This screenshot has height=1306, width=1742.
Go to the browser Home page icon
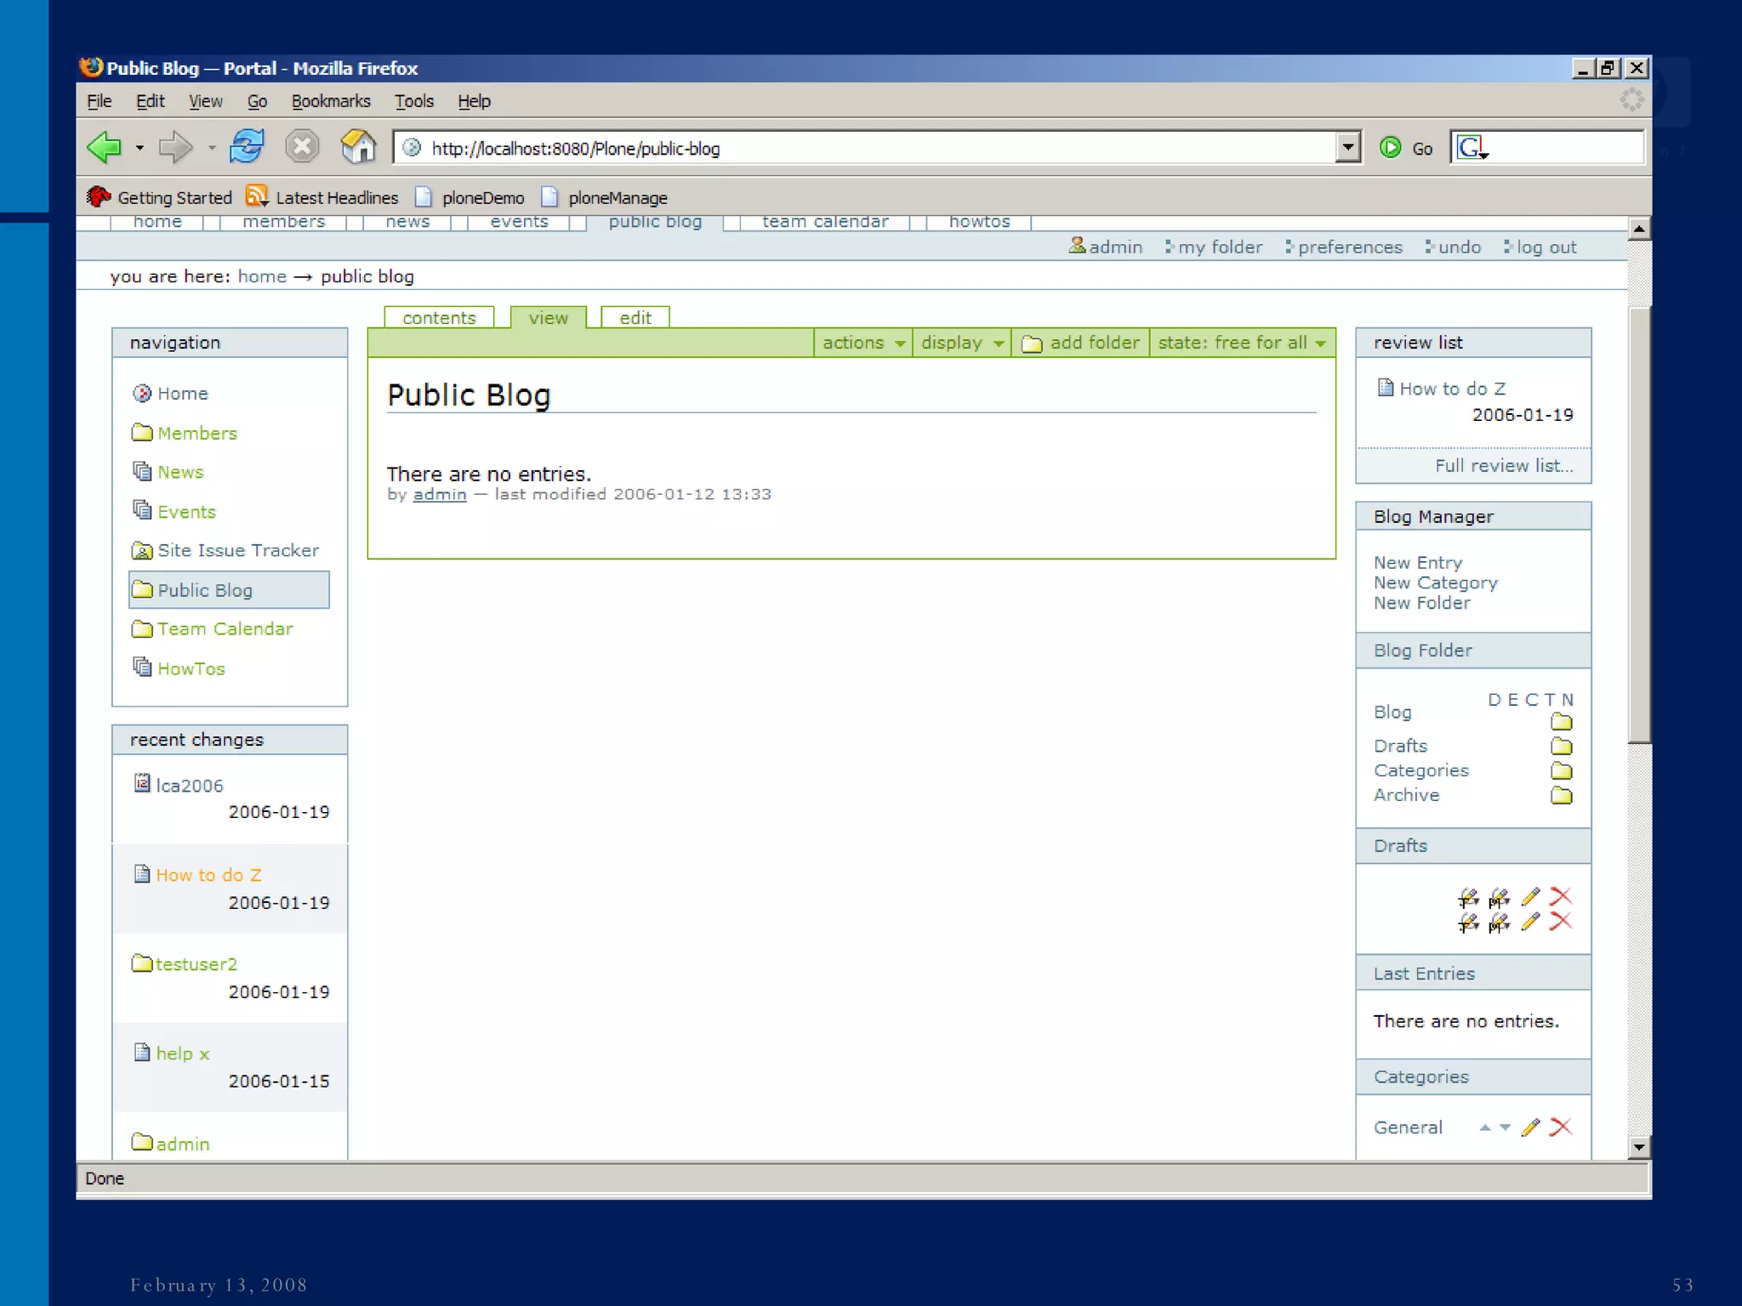358,147
